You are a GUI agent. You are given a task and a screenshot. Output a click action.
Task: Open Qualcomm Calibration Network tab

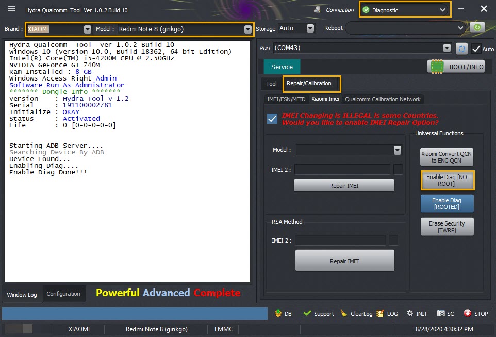pos(383,99)
